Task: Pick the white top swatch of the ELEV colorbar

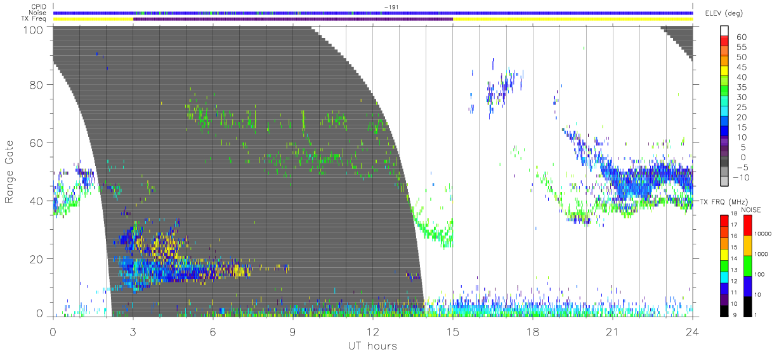Action: pos(725,31)
